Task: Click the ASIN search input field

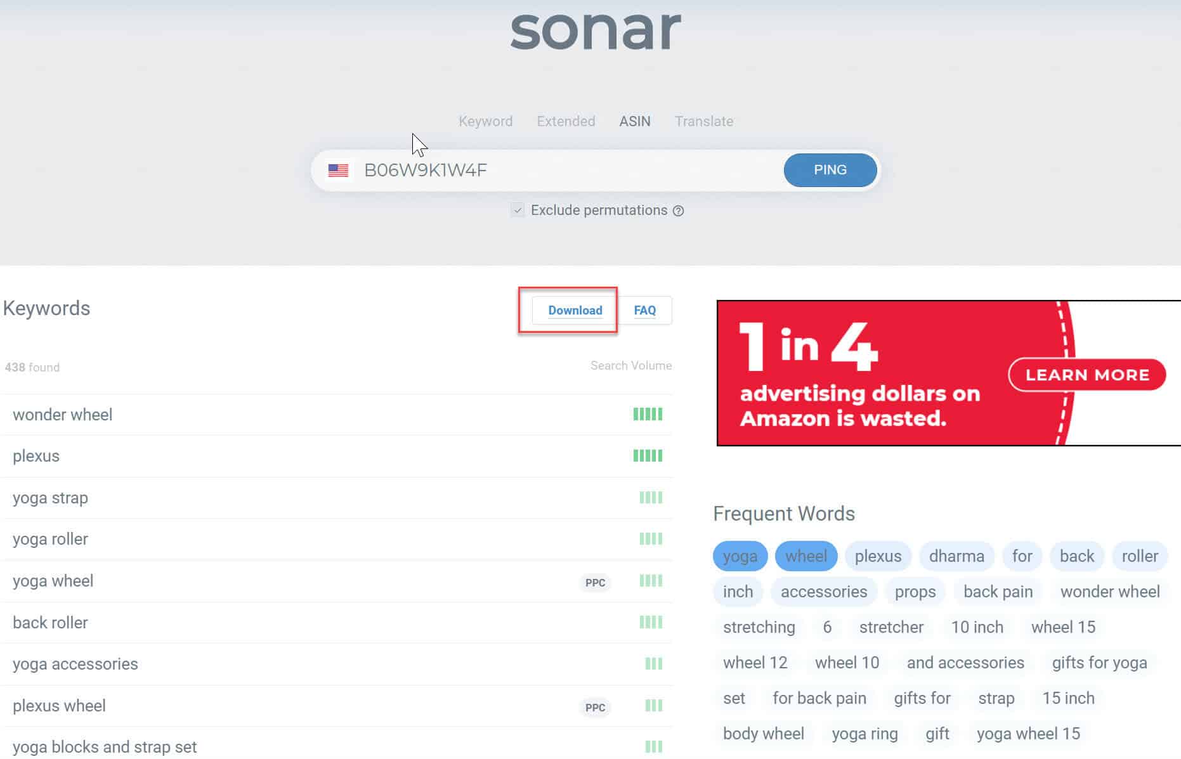Action: pyautogui.click(x=564, y=170)
